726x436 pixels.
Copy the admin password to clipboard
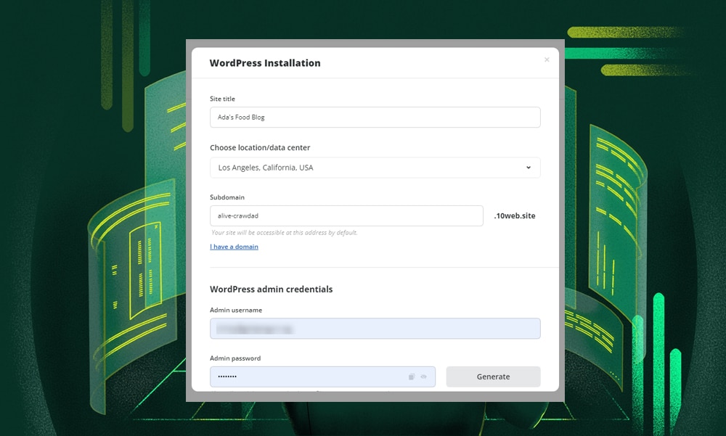[411, 377]
